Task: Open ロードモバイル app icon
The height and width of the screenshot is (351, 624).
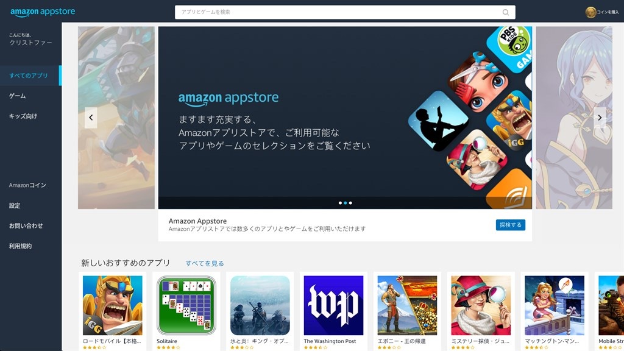Action: point(113,305)
